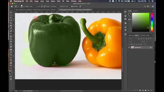Click the Search icon in options bar
Viewport: 164px width, 92px height.
[145, 6]
